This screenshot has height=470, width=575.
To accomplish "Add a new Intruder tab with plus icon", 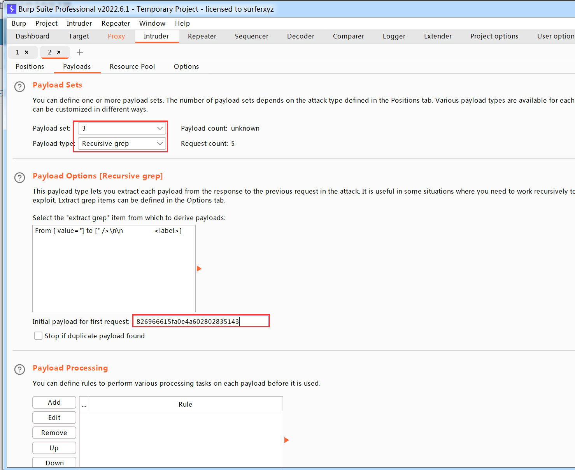I will [80, 52].
